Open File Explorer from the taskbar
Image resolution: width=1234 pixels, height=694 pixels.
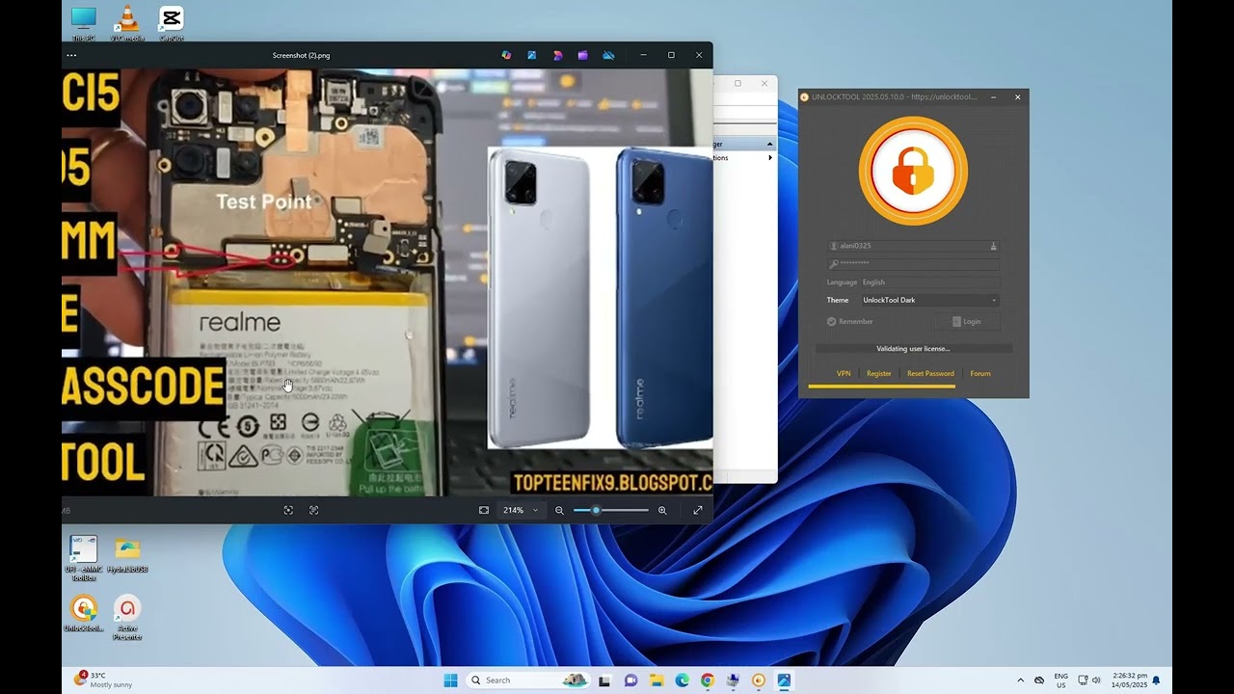[657, 680]
